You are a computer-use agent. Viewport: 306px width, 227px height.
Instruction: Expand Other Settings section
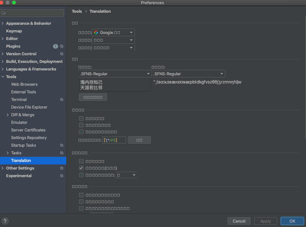coord(3,168)
